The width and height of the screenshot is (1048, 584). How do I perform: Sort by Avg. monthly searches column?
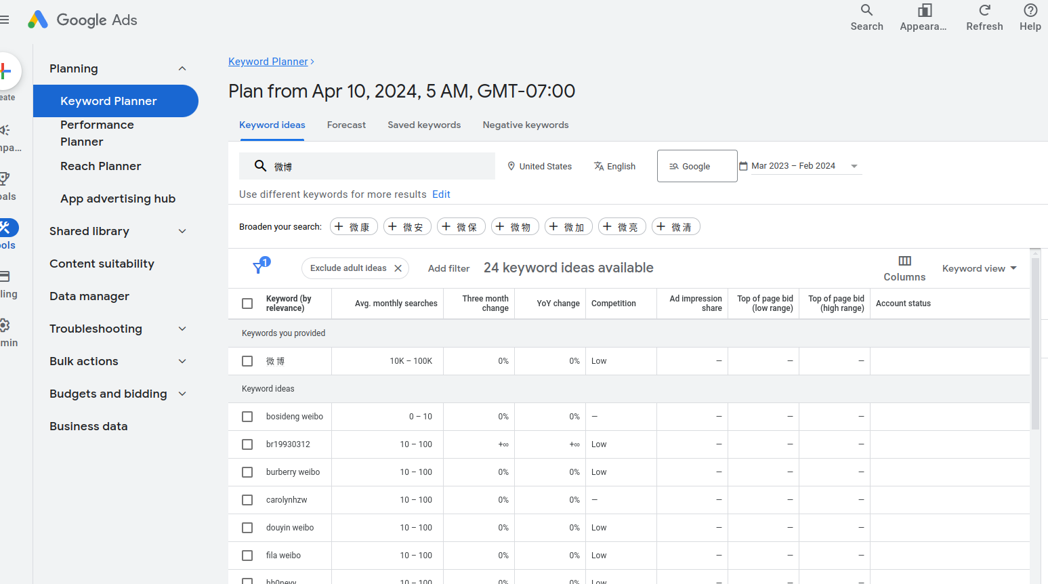[x=396, y=304]
